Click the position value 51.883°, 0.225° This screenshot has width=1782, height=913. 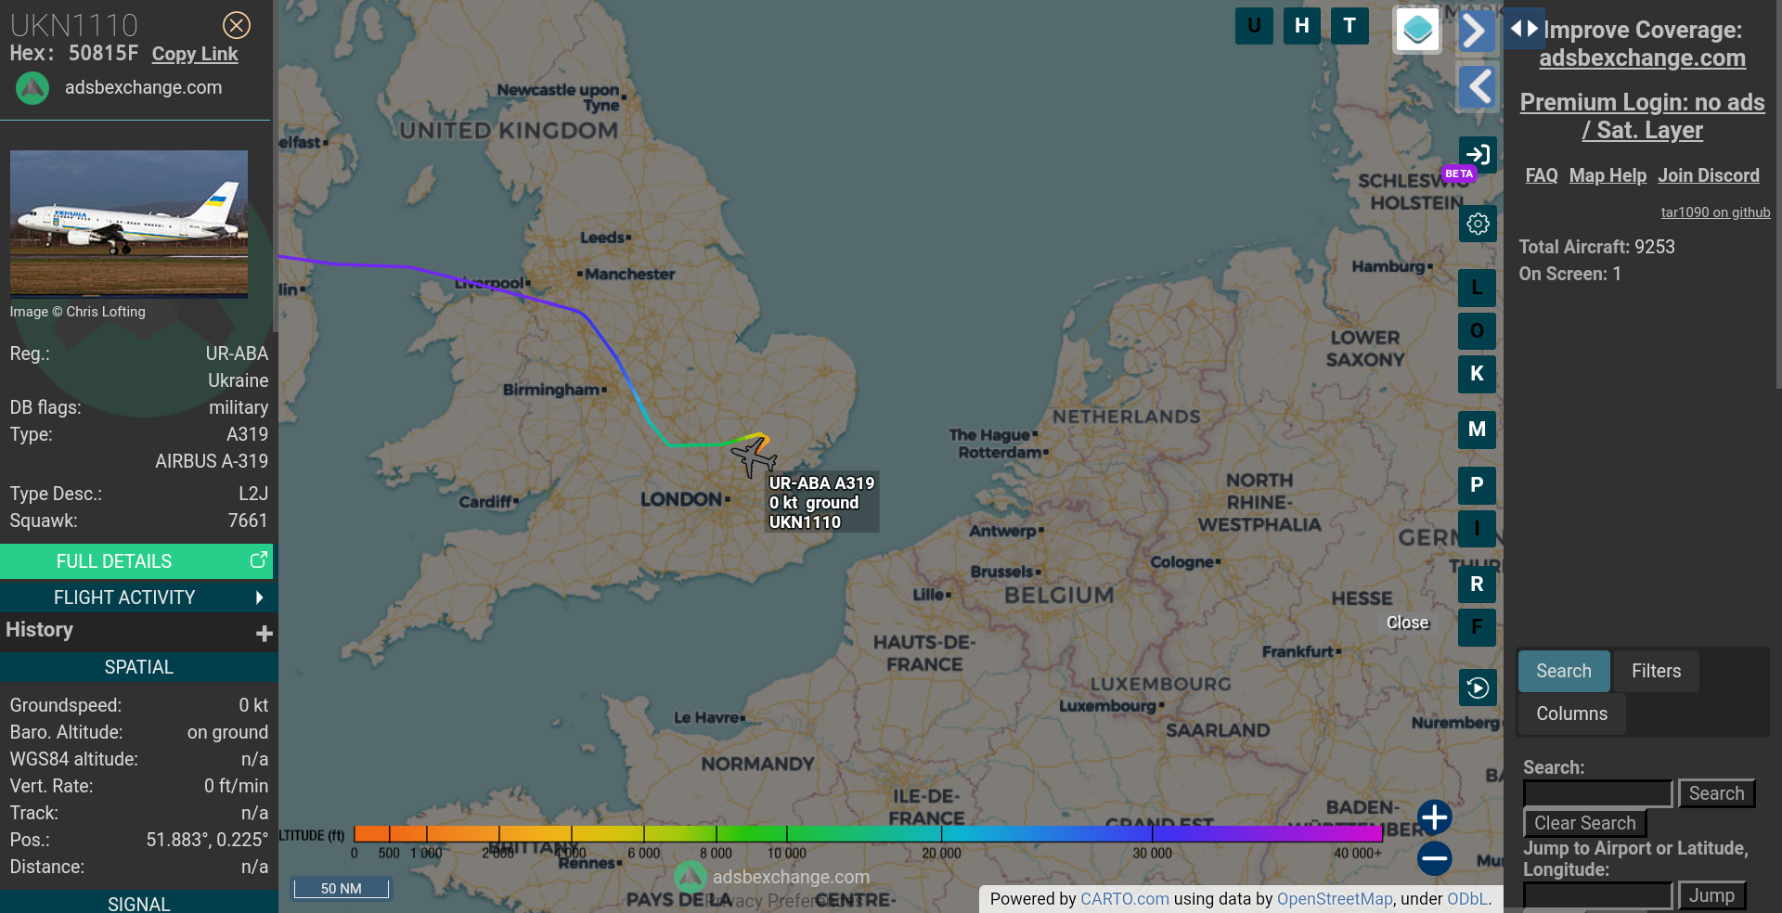(x=207, y=840)
